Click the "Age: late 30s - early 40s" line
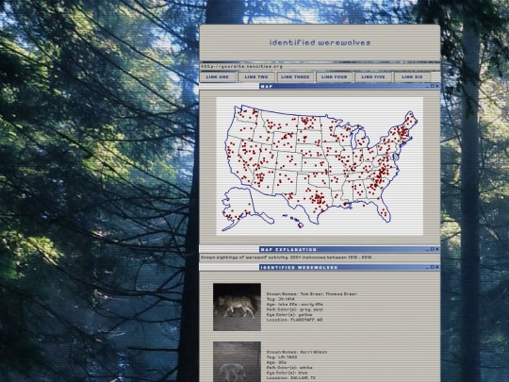Image resolution: width=509 pixels, height=382 pixels. [294, 305]
